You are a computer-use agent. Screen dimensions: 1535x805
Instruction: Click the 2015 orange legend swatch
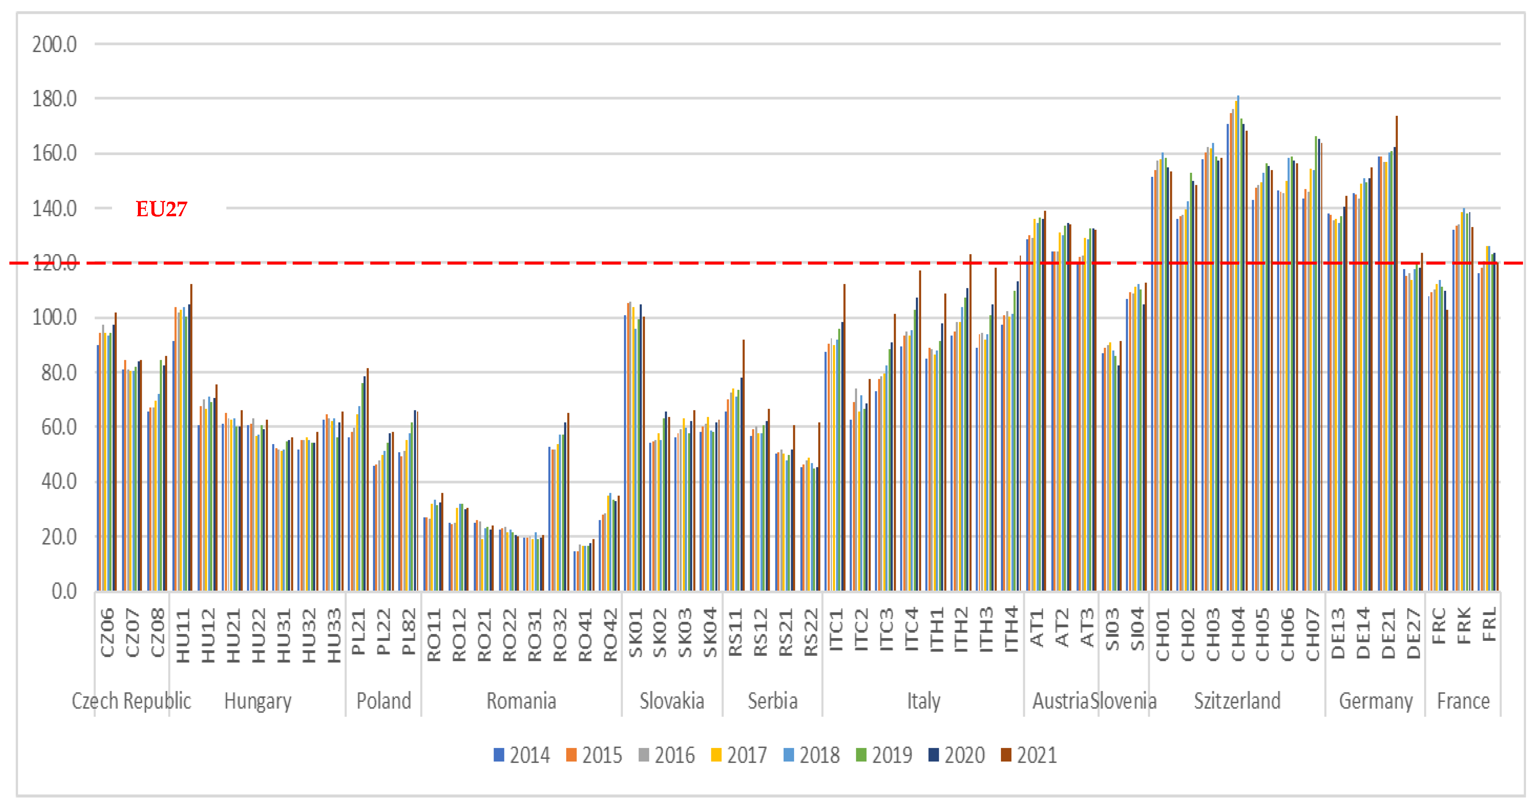[571, 755]
